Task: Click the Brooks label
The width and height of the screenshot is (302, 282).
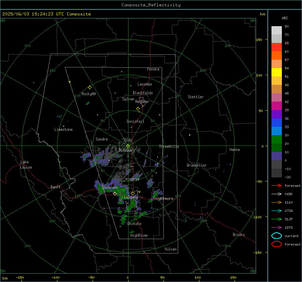Action: [x=239, y=235]
